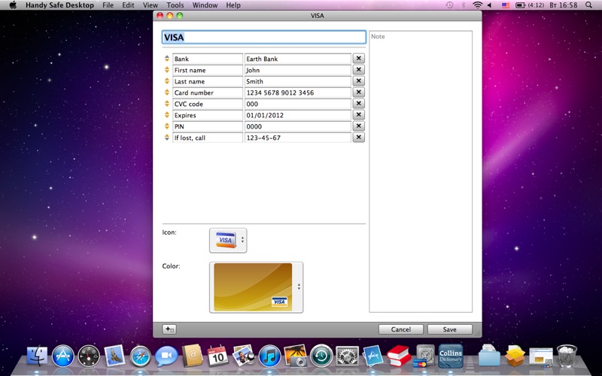Open Address Book in the Dock
602x376 pixels.
(x=192, y=356)
